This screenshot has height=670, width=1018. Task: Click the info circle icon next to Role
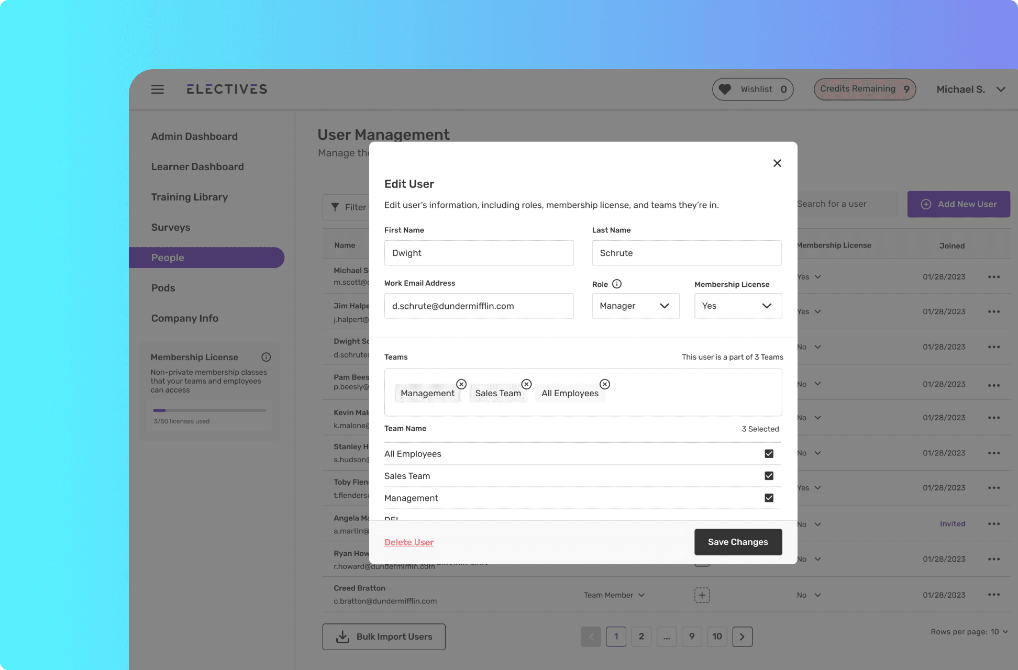tap(616, 283)
